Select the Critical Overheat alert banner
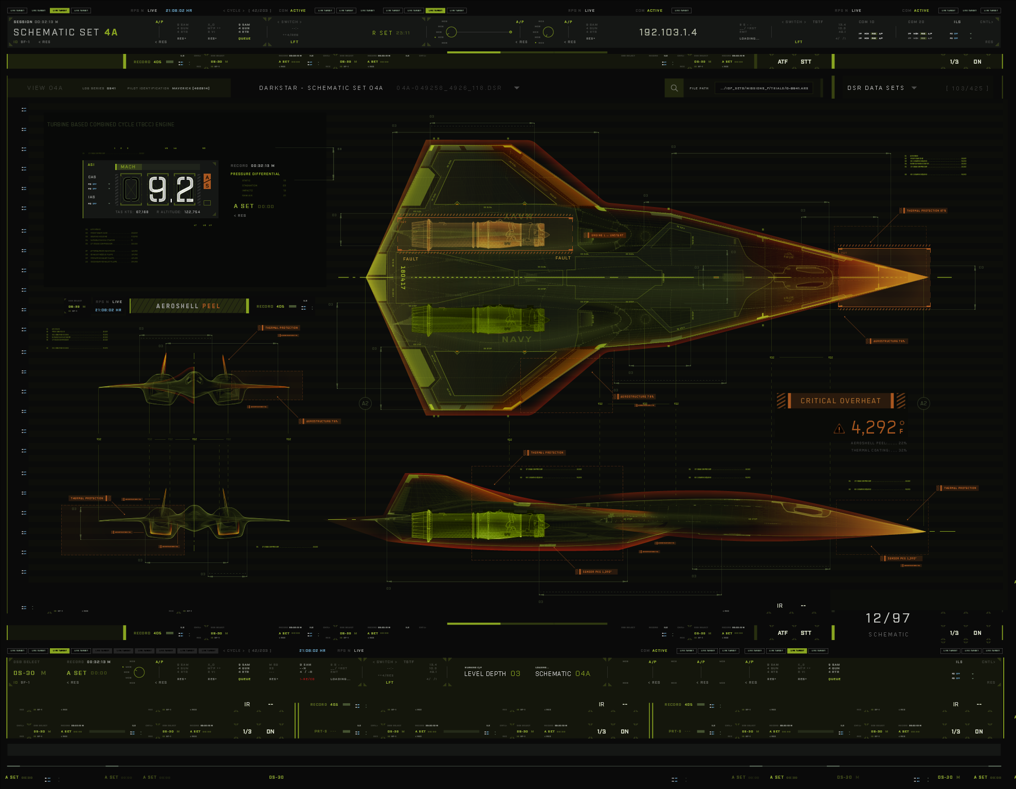The height and width of the screenshot is (789, 1016). coord(840,401)
